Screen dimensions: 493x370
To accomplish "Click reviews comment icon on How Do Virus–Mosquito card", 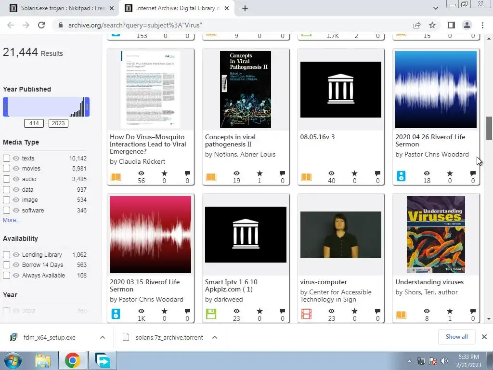I will (x=187, y=173).
